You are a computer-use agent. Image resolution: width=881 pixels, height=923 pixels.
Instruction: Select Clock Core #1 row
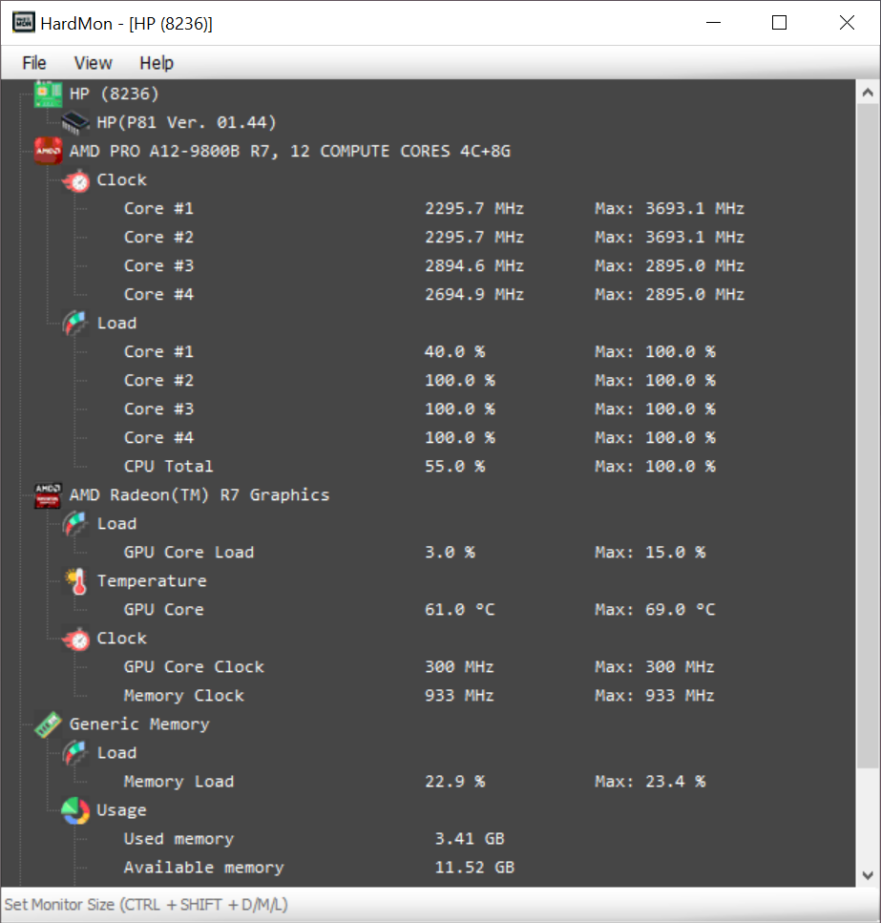pyautogui.click(x=434, y=208)
